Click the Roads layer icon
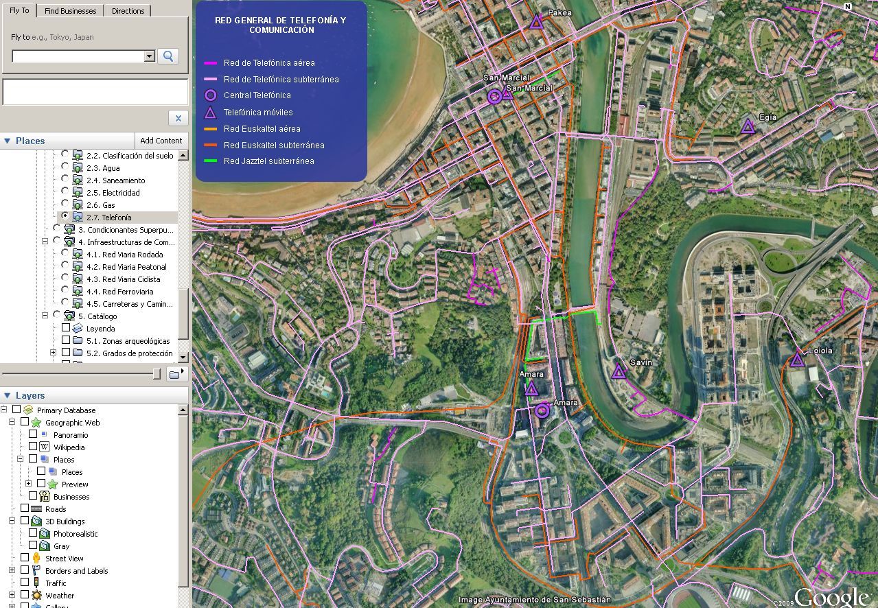This screenshot has width=878, height=608. 36,509
